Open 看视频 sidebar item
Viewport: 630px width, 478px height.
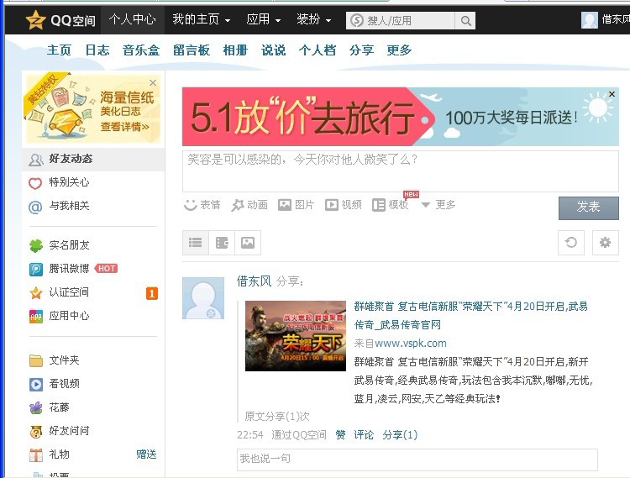55,384
